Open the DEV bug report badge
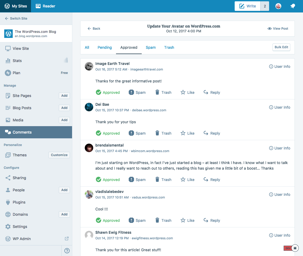 click(291, 248)
